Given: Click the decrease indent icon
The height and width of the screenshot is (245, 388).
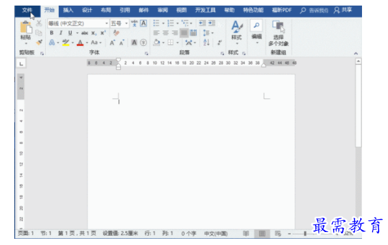Looking at the screenshot, I should pyautogui.click(x=202, y=24).
